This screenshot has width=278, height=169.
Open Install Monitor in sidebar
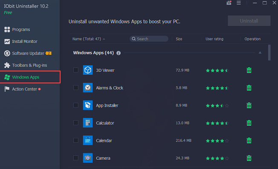coord(21,42)
